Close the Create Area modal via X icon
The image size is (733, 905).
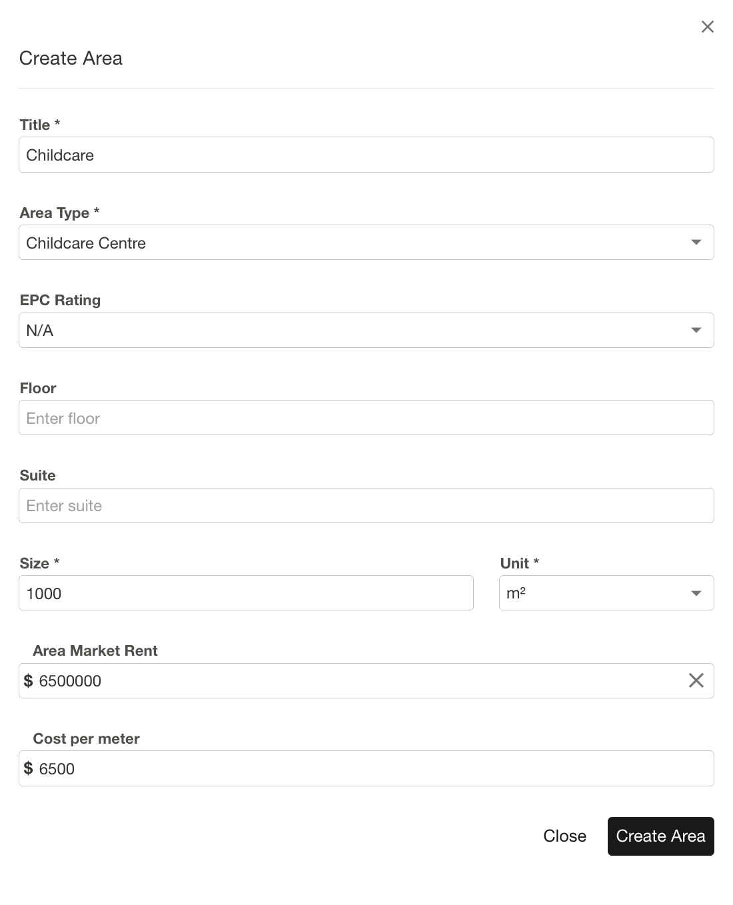(707, 27)
